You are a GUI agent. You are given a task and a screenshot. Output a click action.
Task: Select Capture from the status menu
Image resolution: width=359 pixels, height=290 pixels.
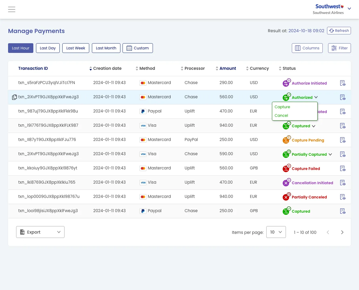tap(282, 107)
